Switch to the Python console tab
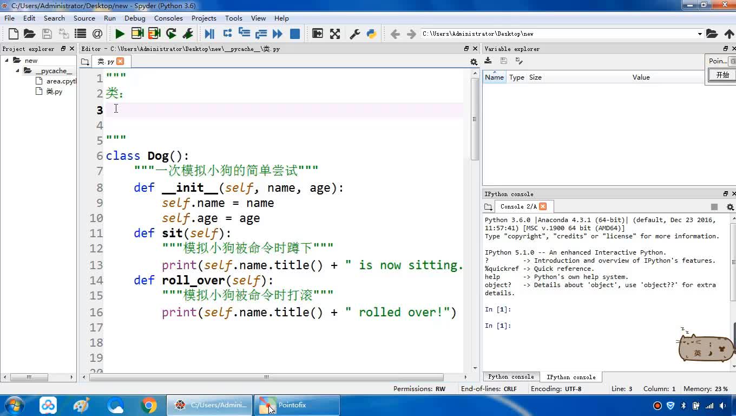Viewport: 736px width, 416px height. coord(510,377)
